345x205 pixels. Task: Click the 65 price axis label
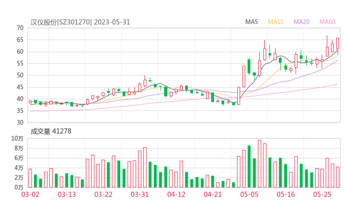tap(20, 40)
